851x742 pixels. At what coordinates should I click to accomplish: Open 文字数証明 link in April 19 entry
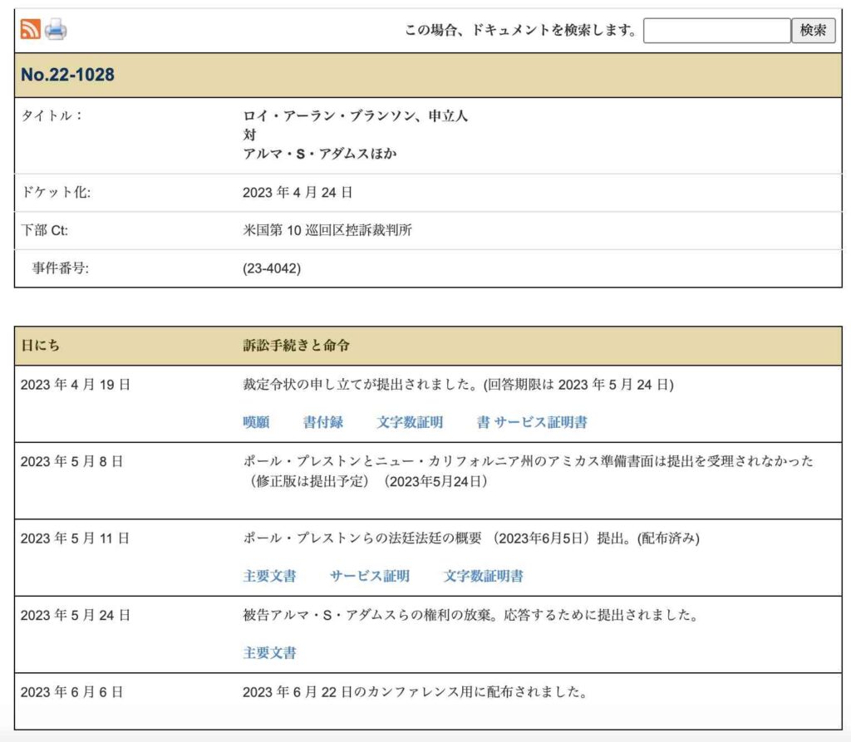(x=410, y=422)
